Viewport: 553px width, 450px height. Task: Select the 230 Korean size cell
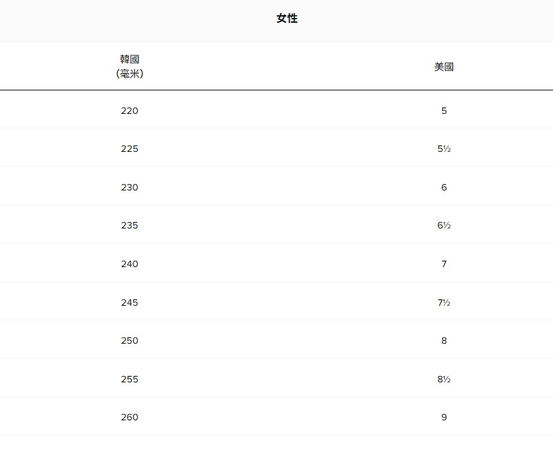click(130, 187)
